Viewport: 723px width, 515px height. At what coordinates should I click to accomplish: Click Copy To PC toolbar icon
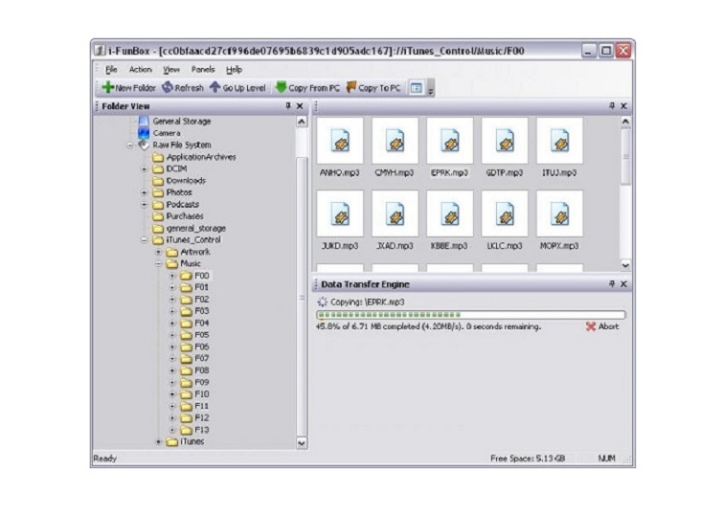(x=351, y=88)
